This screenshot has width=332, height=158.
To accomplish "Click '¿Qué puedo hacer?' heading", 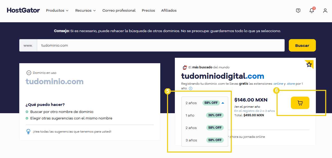I will (45, 105).
